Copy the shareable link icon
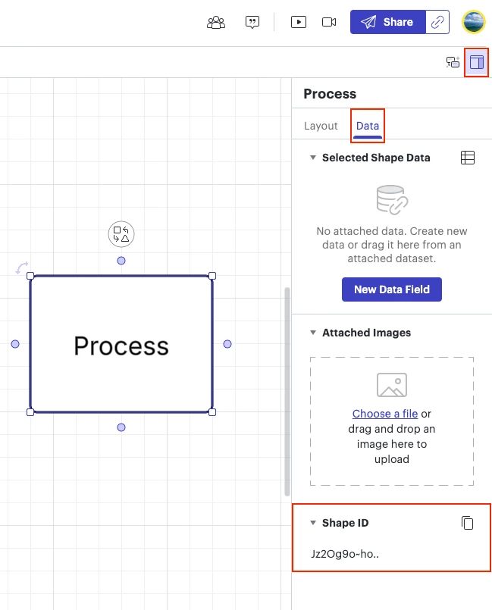 coord(437,22)
